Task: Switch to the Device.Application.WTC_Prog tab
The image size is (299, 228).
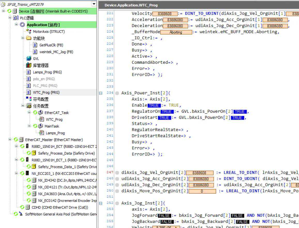Action: pyautogui.click(x=131, y=5)
